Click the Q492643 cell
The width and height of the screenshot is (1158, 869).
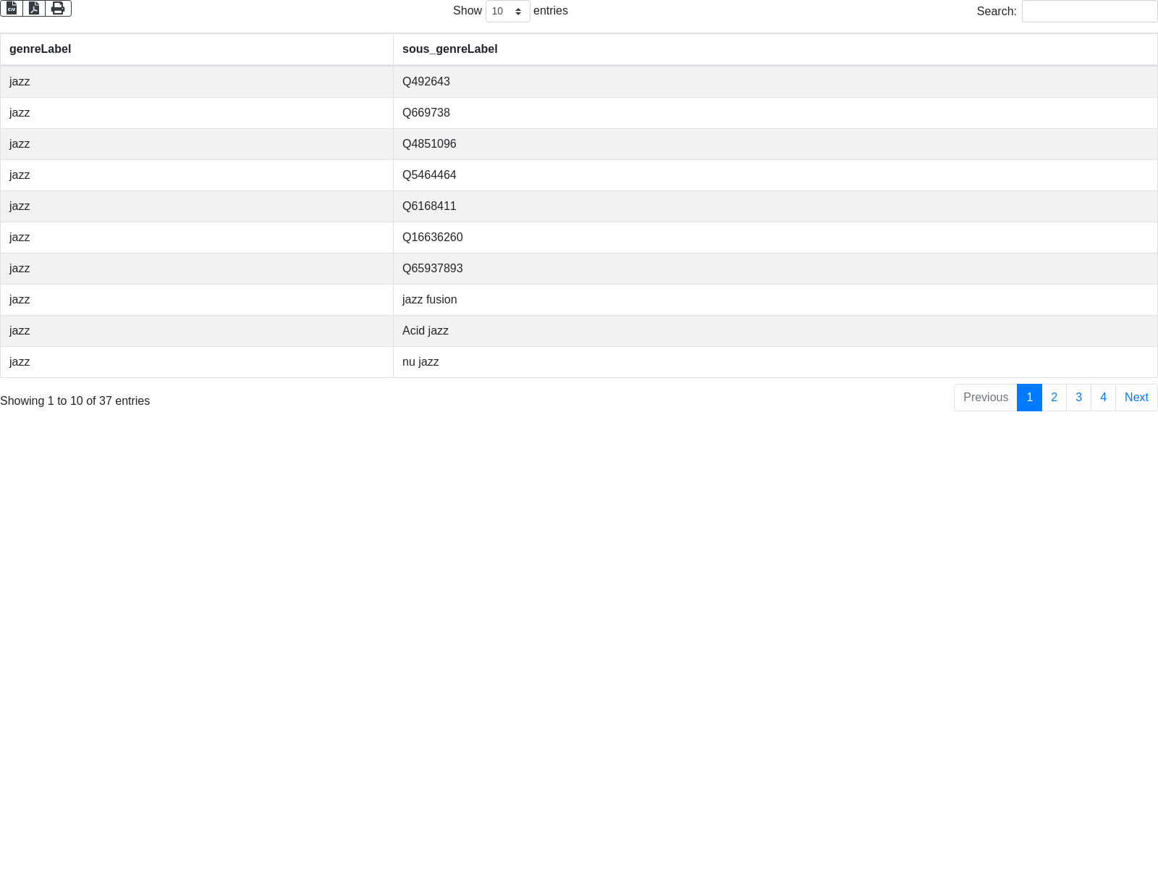426,82
